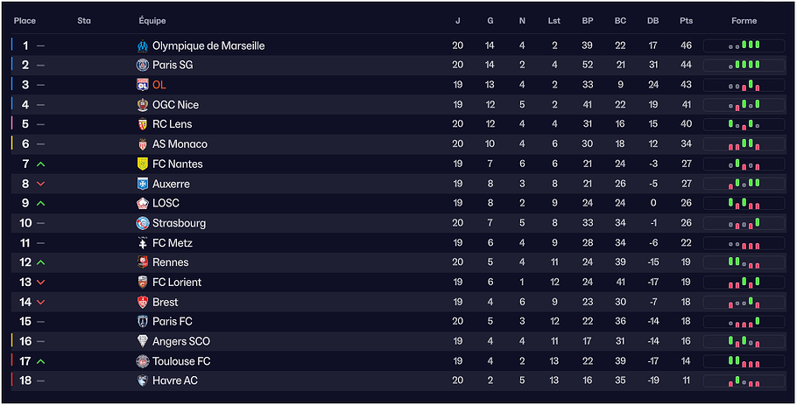
Task: Click the AS Monaco club crest
Action: [143, 144]
